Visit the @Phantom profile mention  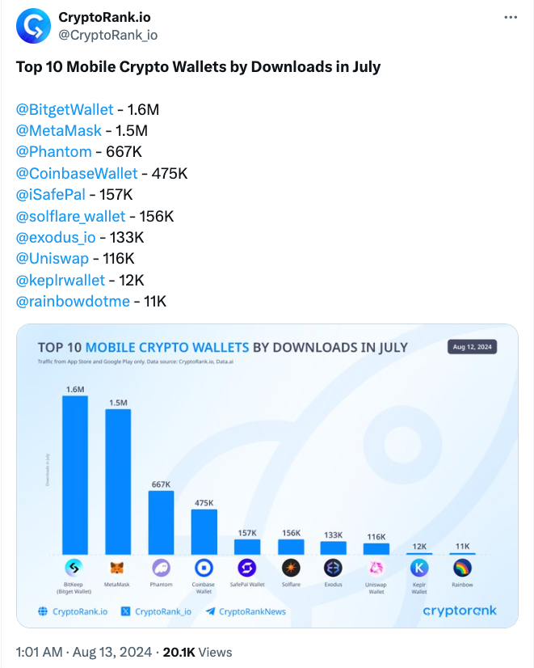(53, 152)
